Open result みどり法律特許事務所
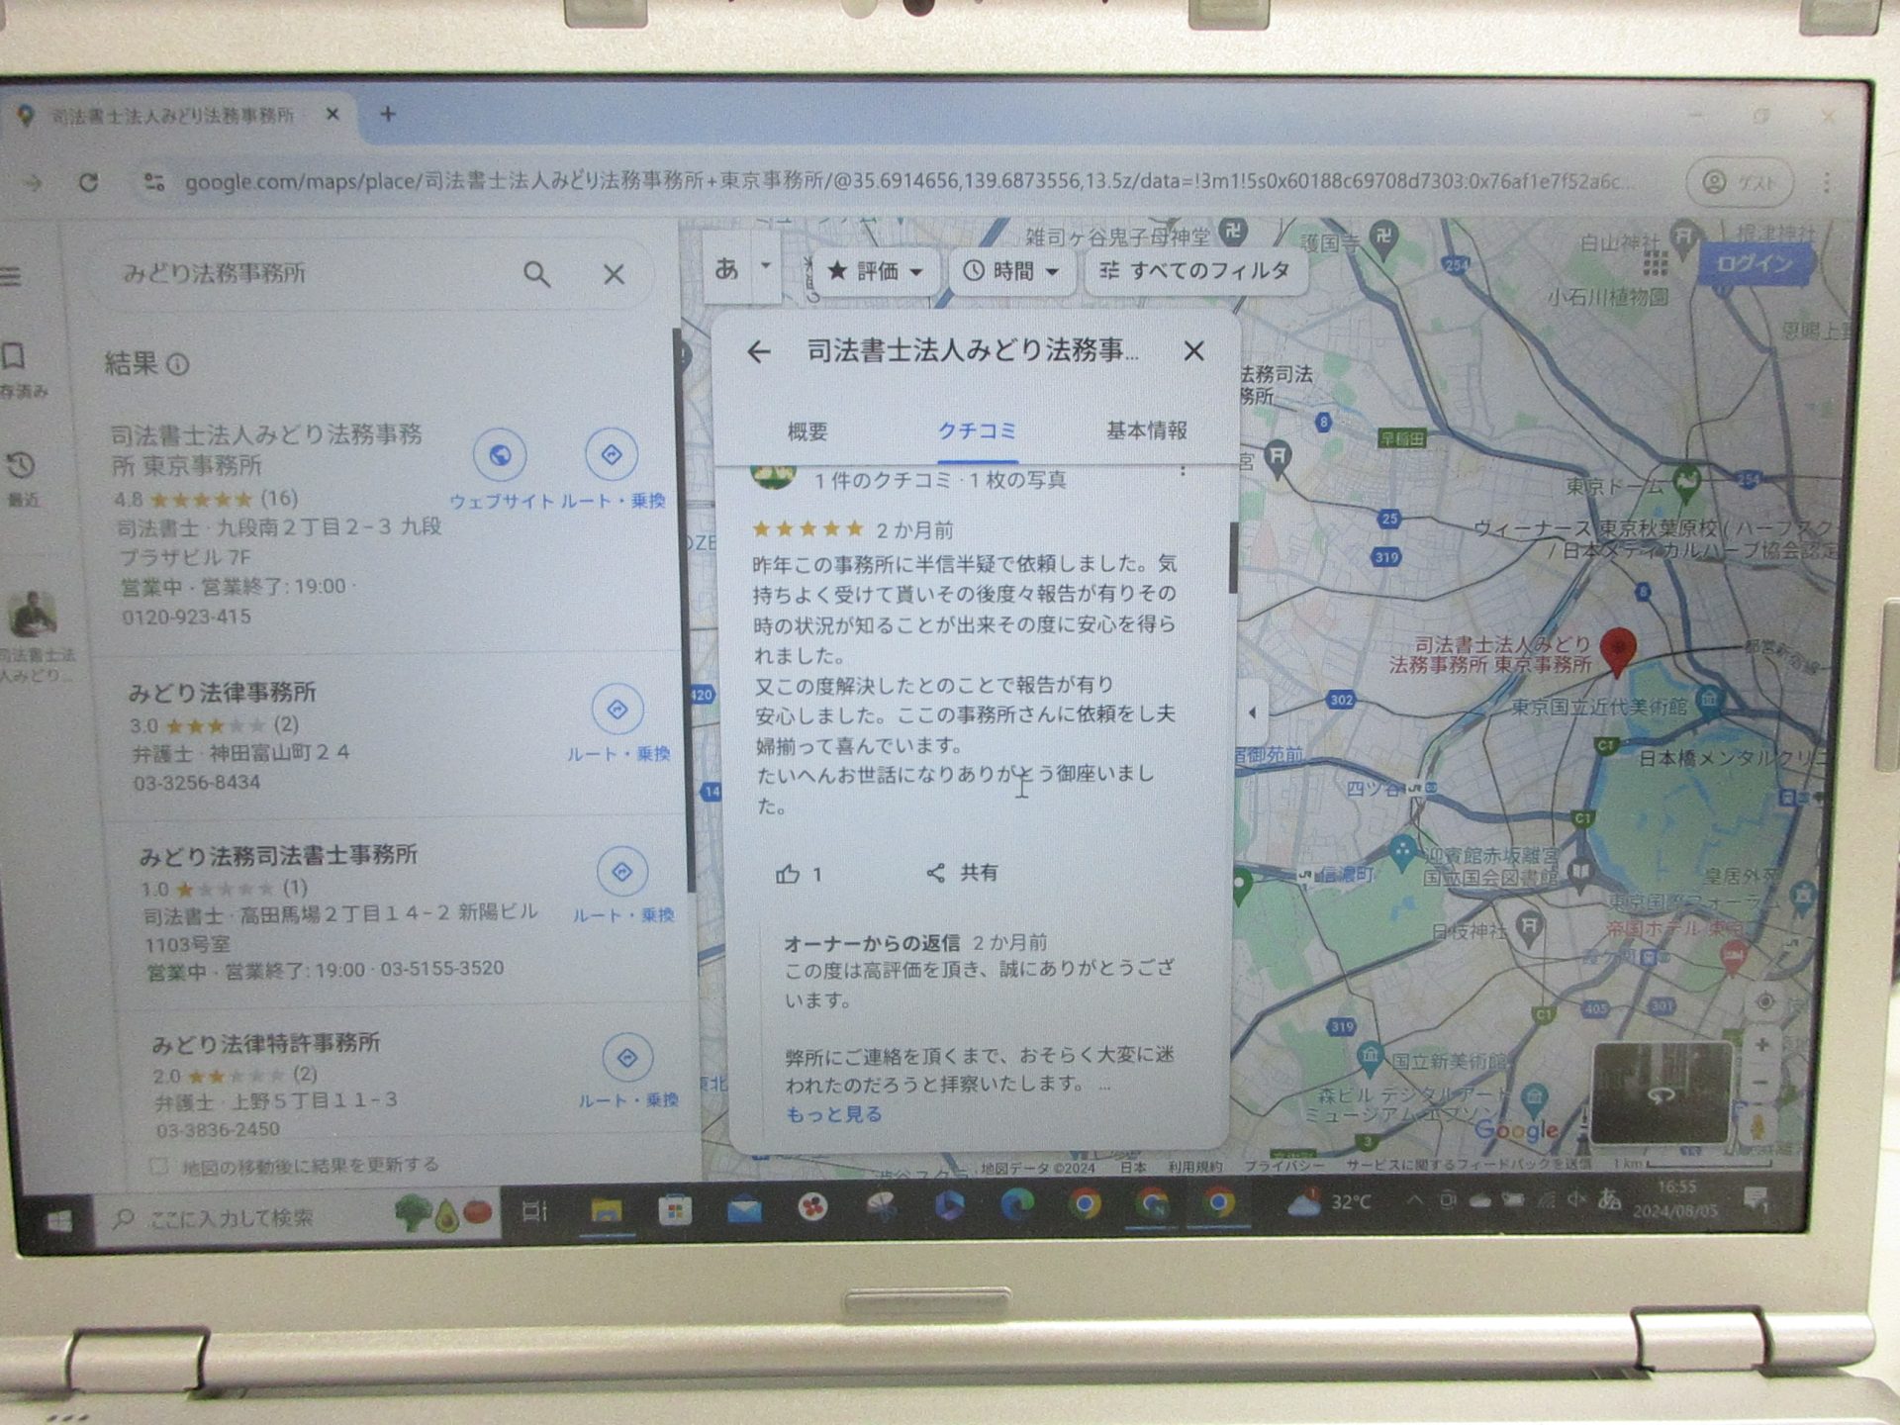 265,1043
